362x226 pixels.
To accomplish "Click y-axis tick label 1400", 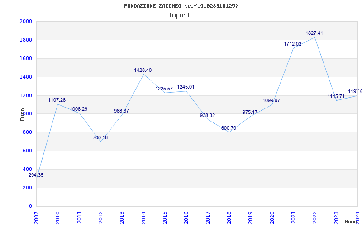I will [x=26, y=77].
